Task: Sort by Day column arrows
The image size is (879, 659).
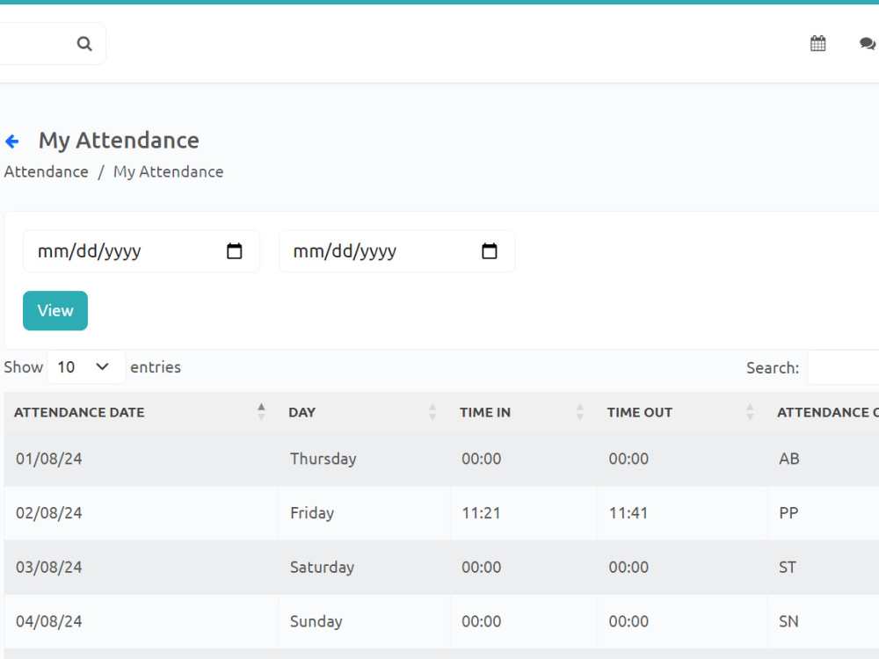Action: click(x=432, y=412)
